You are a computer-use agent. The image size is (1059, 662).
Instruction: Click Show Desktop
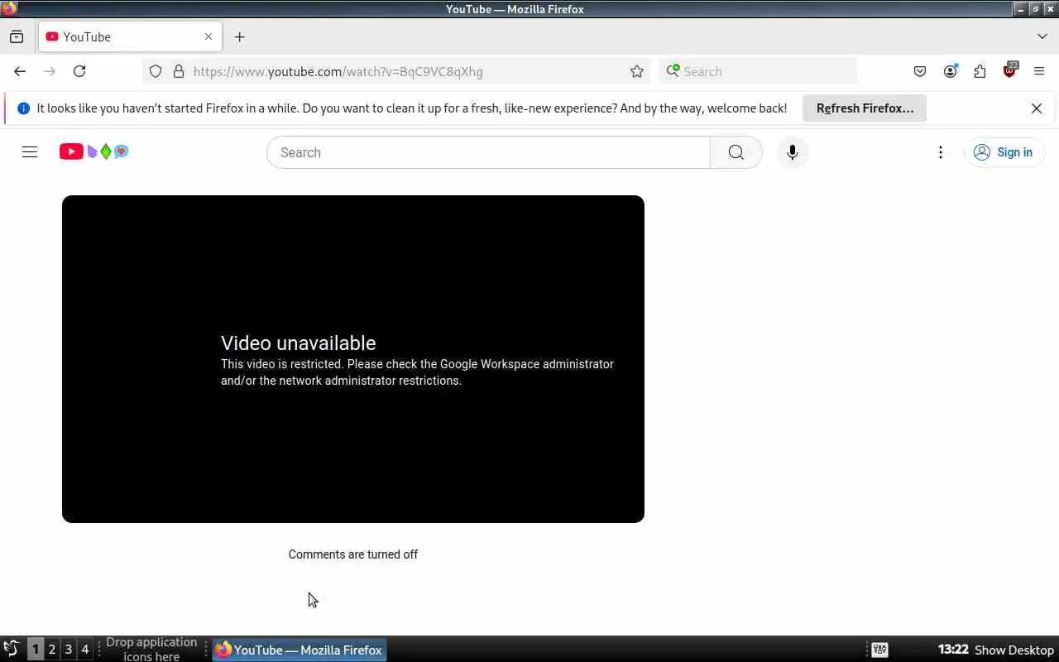click(x=1014, y=650)
